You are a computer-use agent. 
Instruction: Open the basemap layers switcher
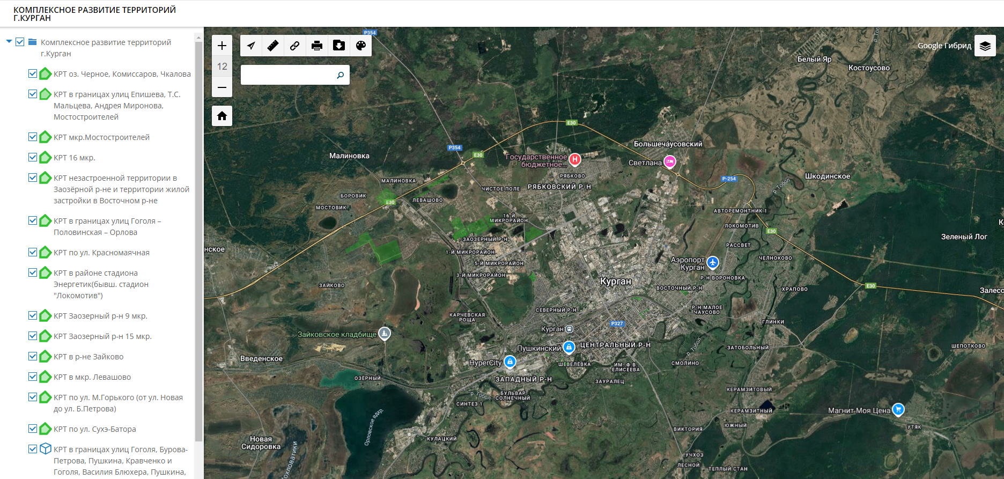click(985, 46)
